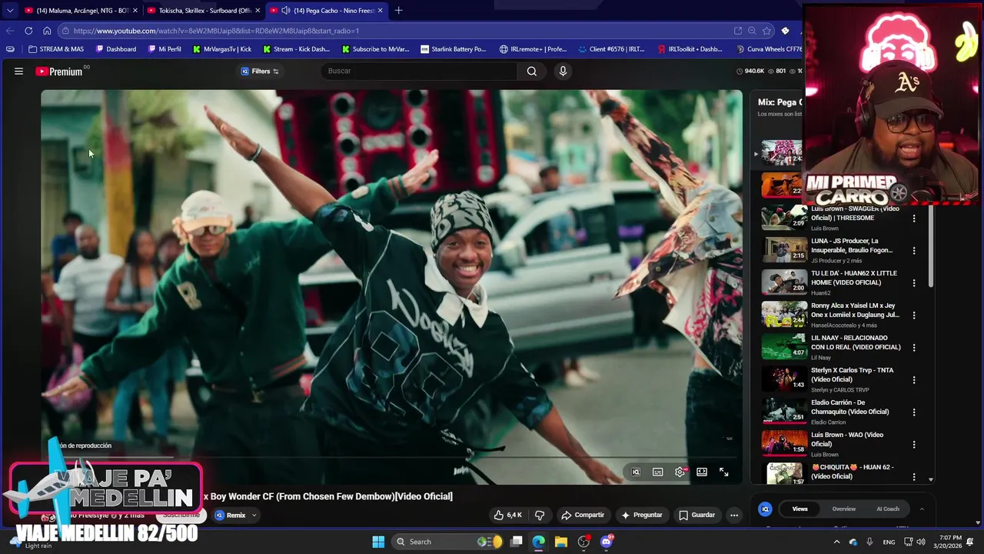
Task: Play Luis Brown WAO video thumbnail
Action: pyautogui.click(x=783, y=443)
